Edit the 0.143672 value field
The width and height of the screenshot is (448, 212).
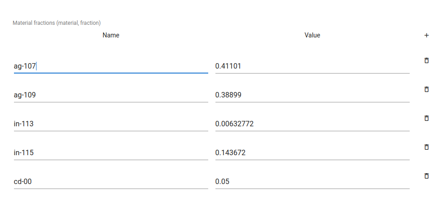pos(312,153)
